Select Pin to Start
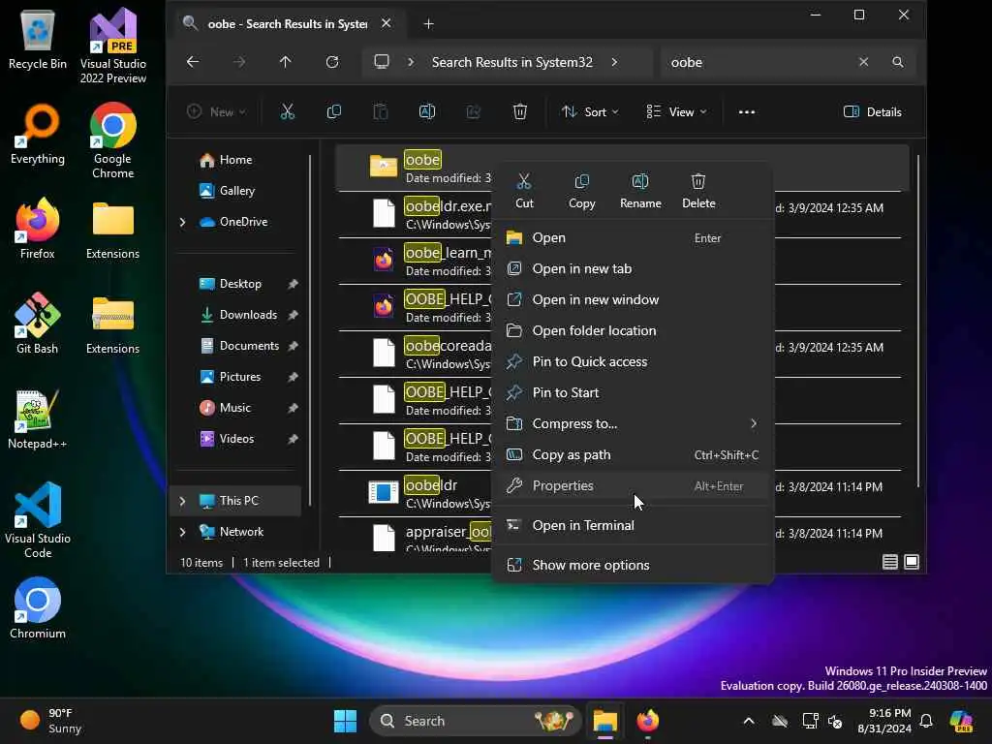 [x=632, y=393]
